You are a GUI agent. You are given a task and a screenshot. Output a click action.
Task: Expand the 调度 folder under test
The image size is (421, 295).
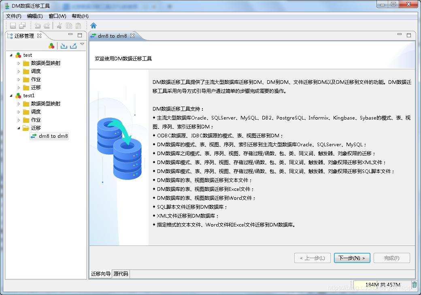[x=18, y=71]
